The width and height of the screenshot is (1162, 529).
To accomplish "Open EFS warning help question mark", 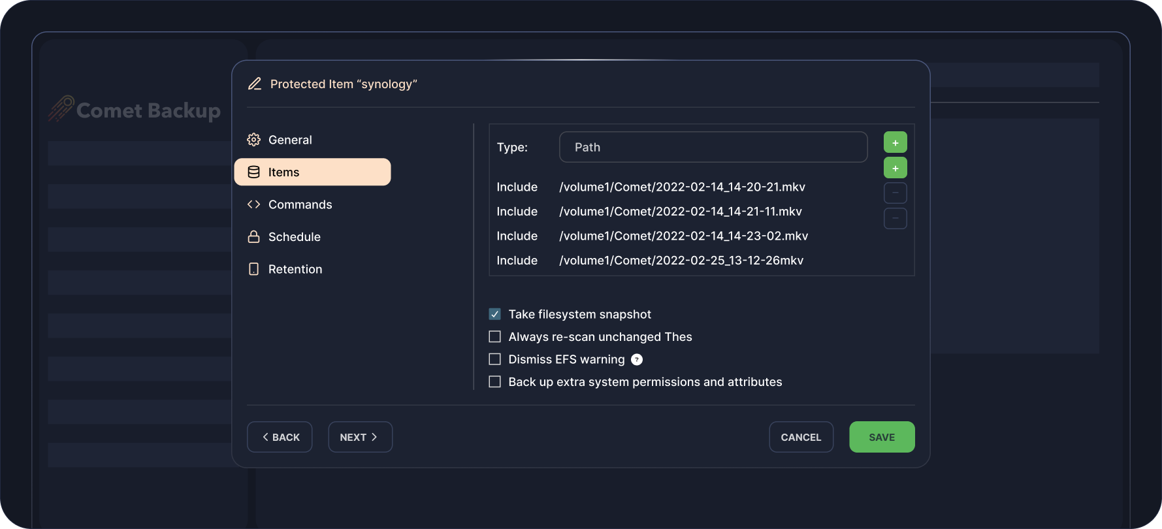I will coord(637,360).
